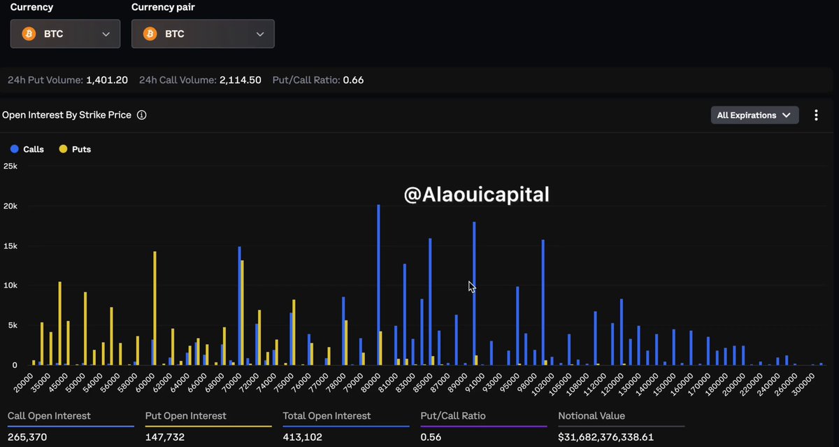
Task: Click the Put Open Interest value 147,732
Action: [x=165, y=437]
